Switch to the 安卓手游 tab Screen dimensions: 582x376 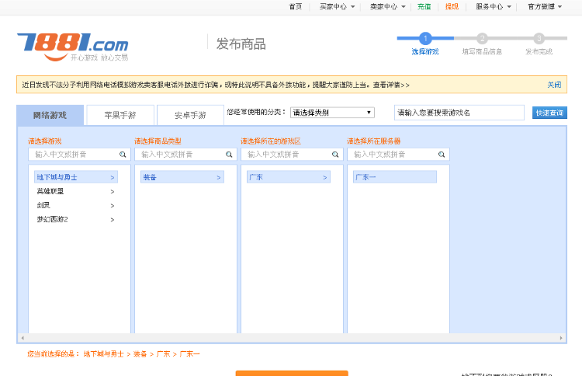tap(190, 115)
